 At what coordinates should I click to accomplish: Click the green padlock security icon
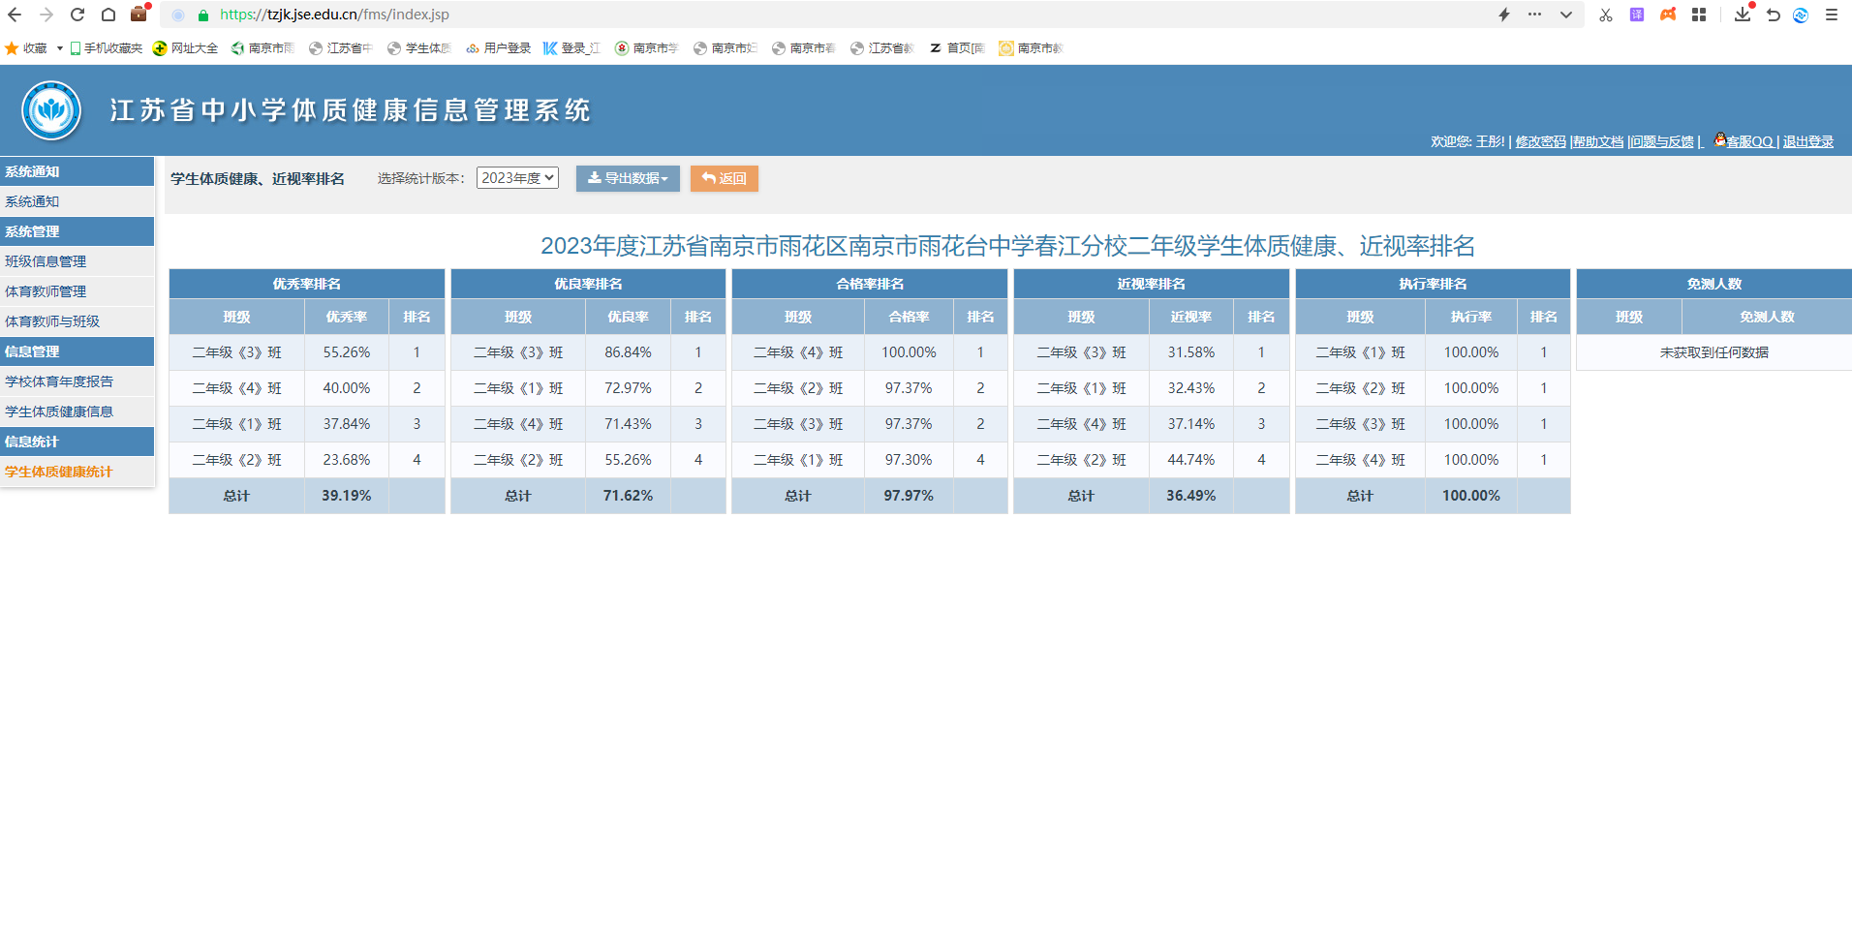pos(203,15)
